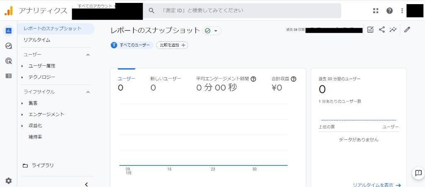The height and width of the screenshot is (187, 425).
Task: Select レポートのスナップショット in sidebar
Action: point(56,29)
